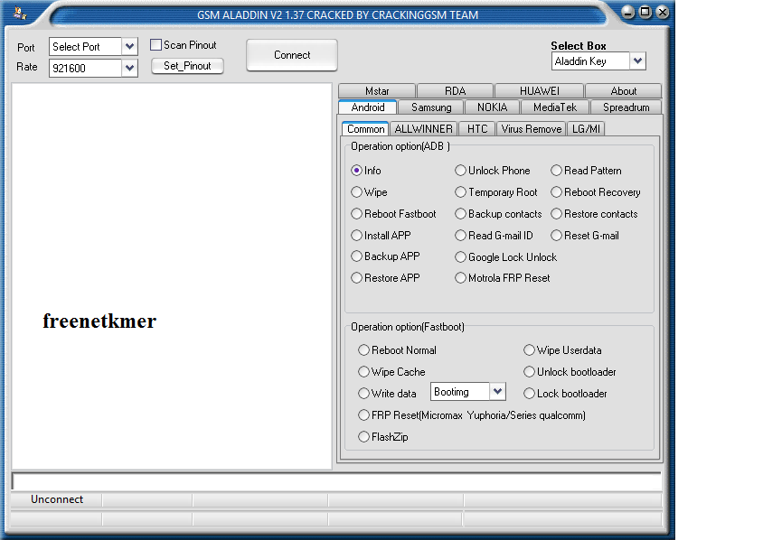Screen dimensions: 763x540
Task: Open the Rate 921600 dropdown
Action: [129, 68]
